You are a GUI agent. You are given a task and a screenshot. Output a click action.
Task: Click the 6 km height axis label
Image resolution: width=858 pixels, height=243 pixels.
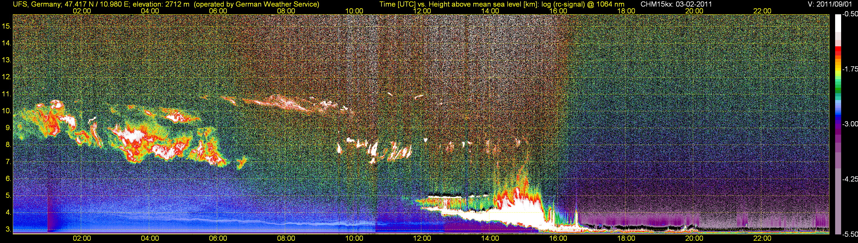coord(8,179)
